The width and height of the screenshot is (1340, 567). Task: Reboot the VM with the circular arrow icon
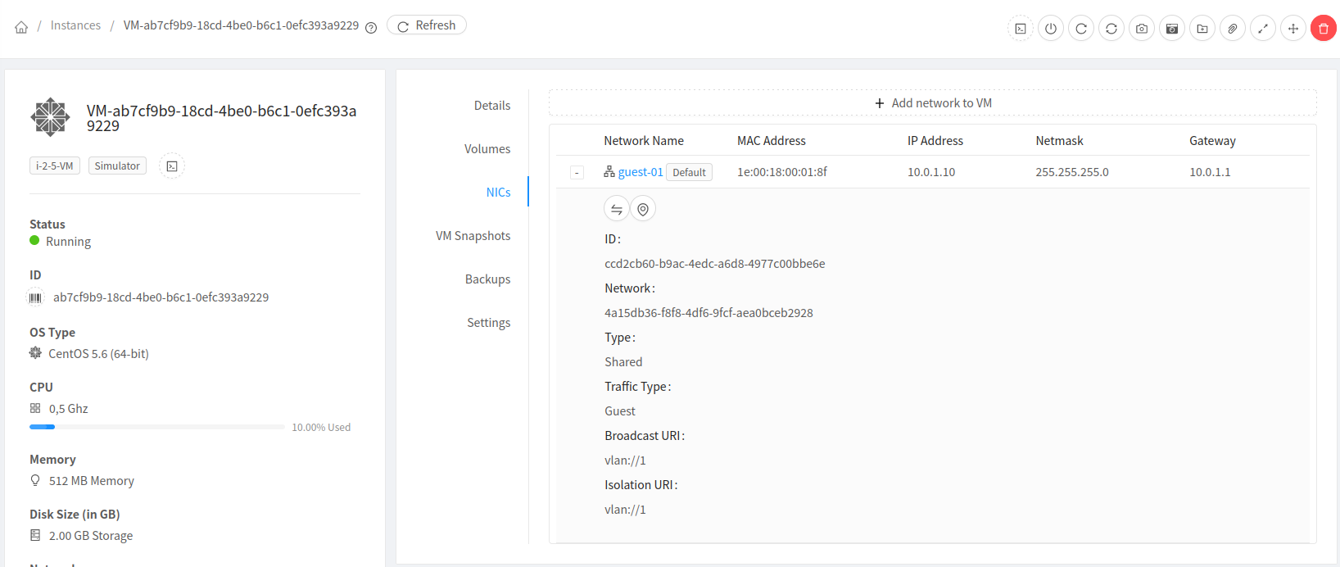pos(1081,29)
